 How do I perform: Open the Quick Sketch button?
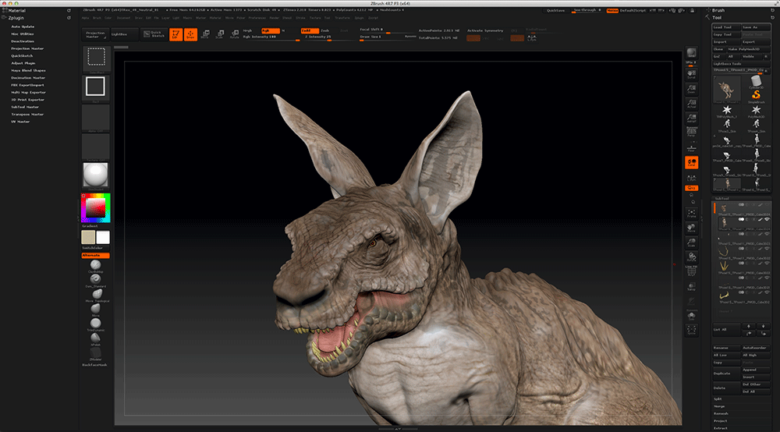pos(154,34)
